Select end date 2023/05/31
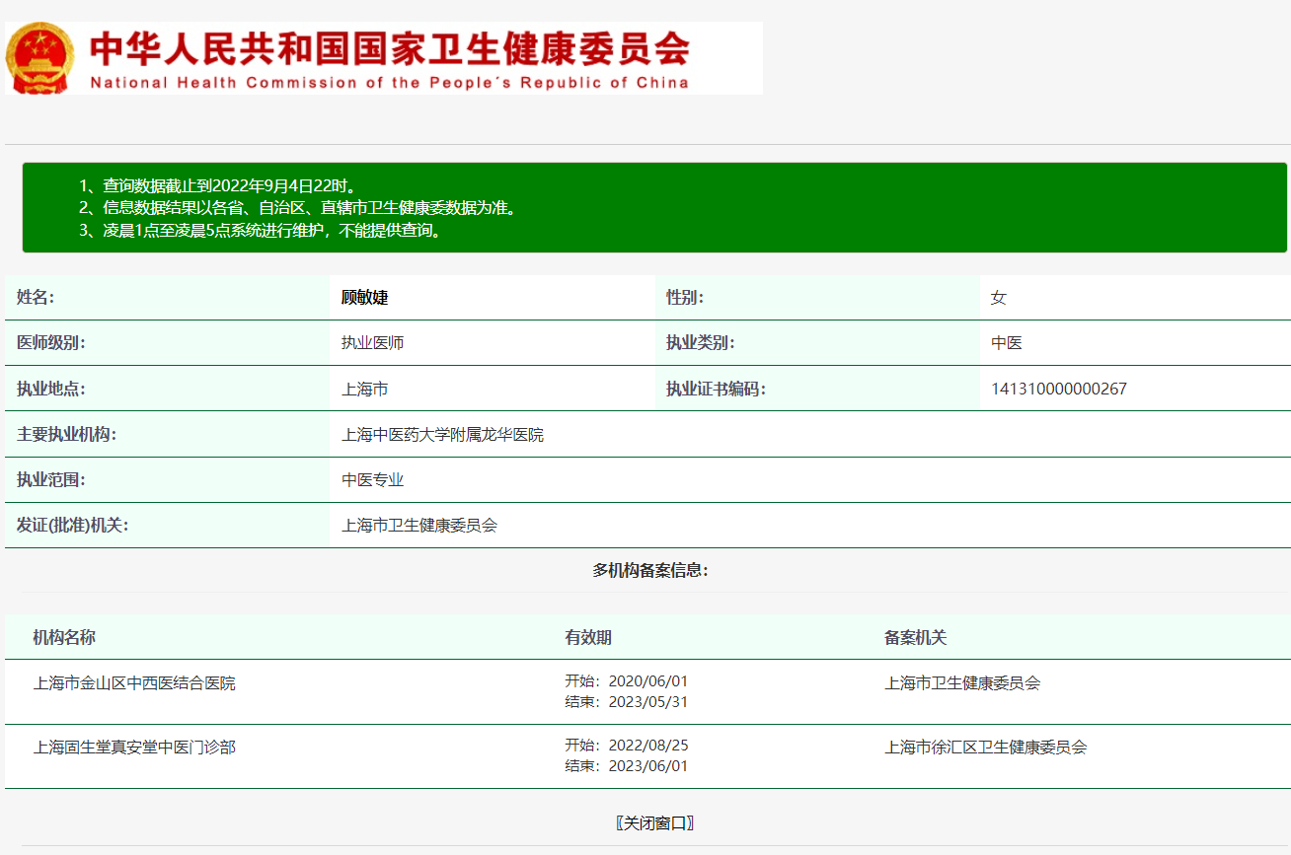1291x855 pixels. [x=648, y=702]
